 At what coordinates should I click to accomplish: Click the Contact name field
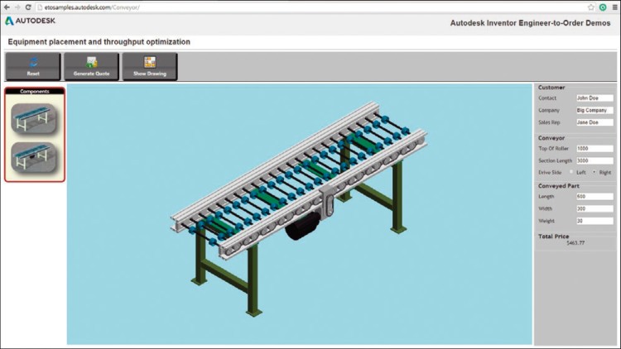pyautogui.click(x=595, y=98)
